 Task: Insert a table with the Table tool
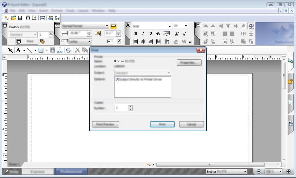[52, 50]
